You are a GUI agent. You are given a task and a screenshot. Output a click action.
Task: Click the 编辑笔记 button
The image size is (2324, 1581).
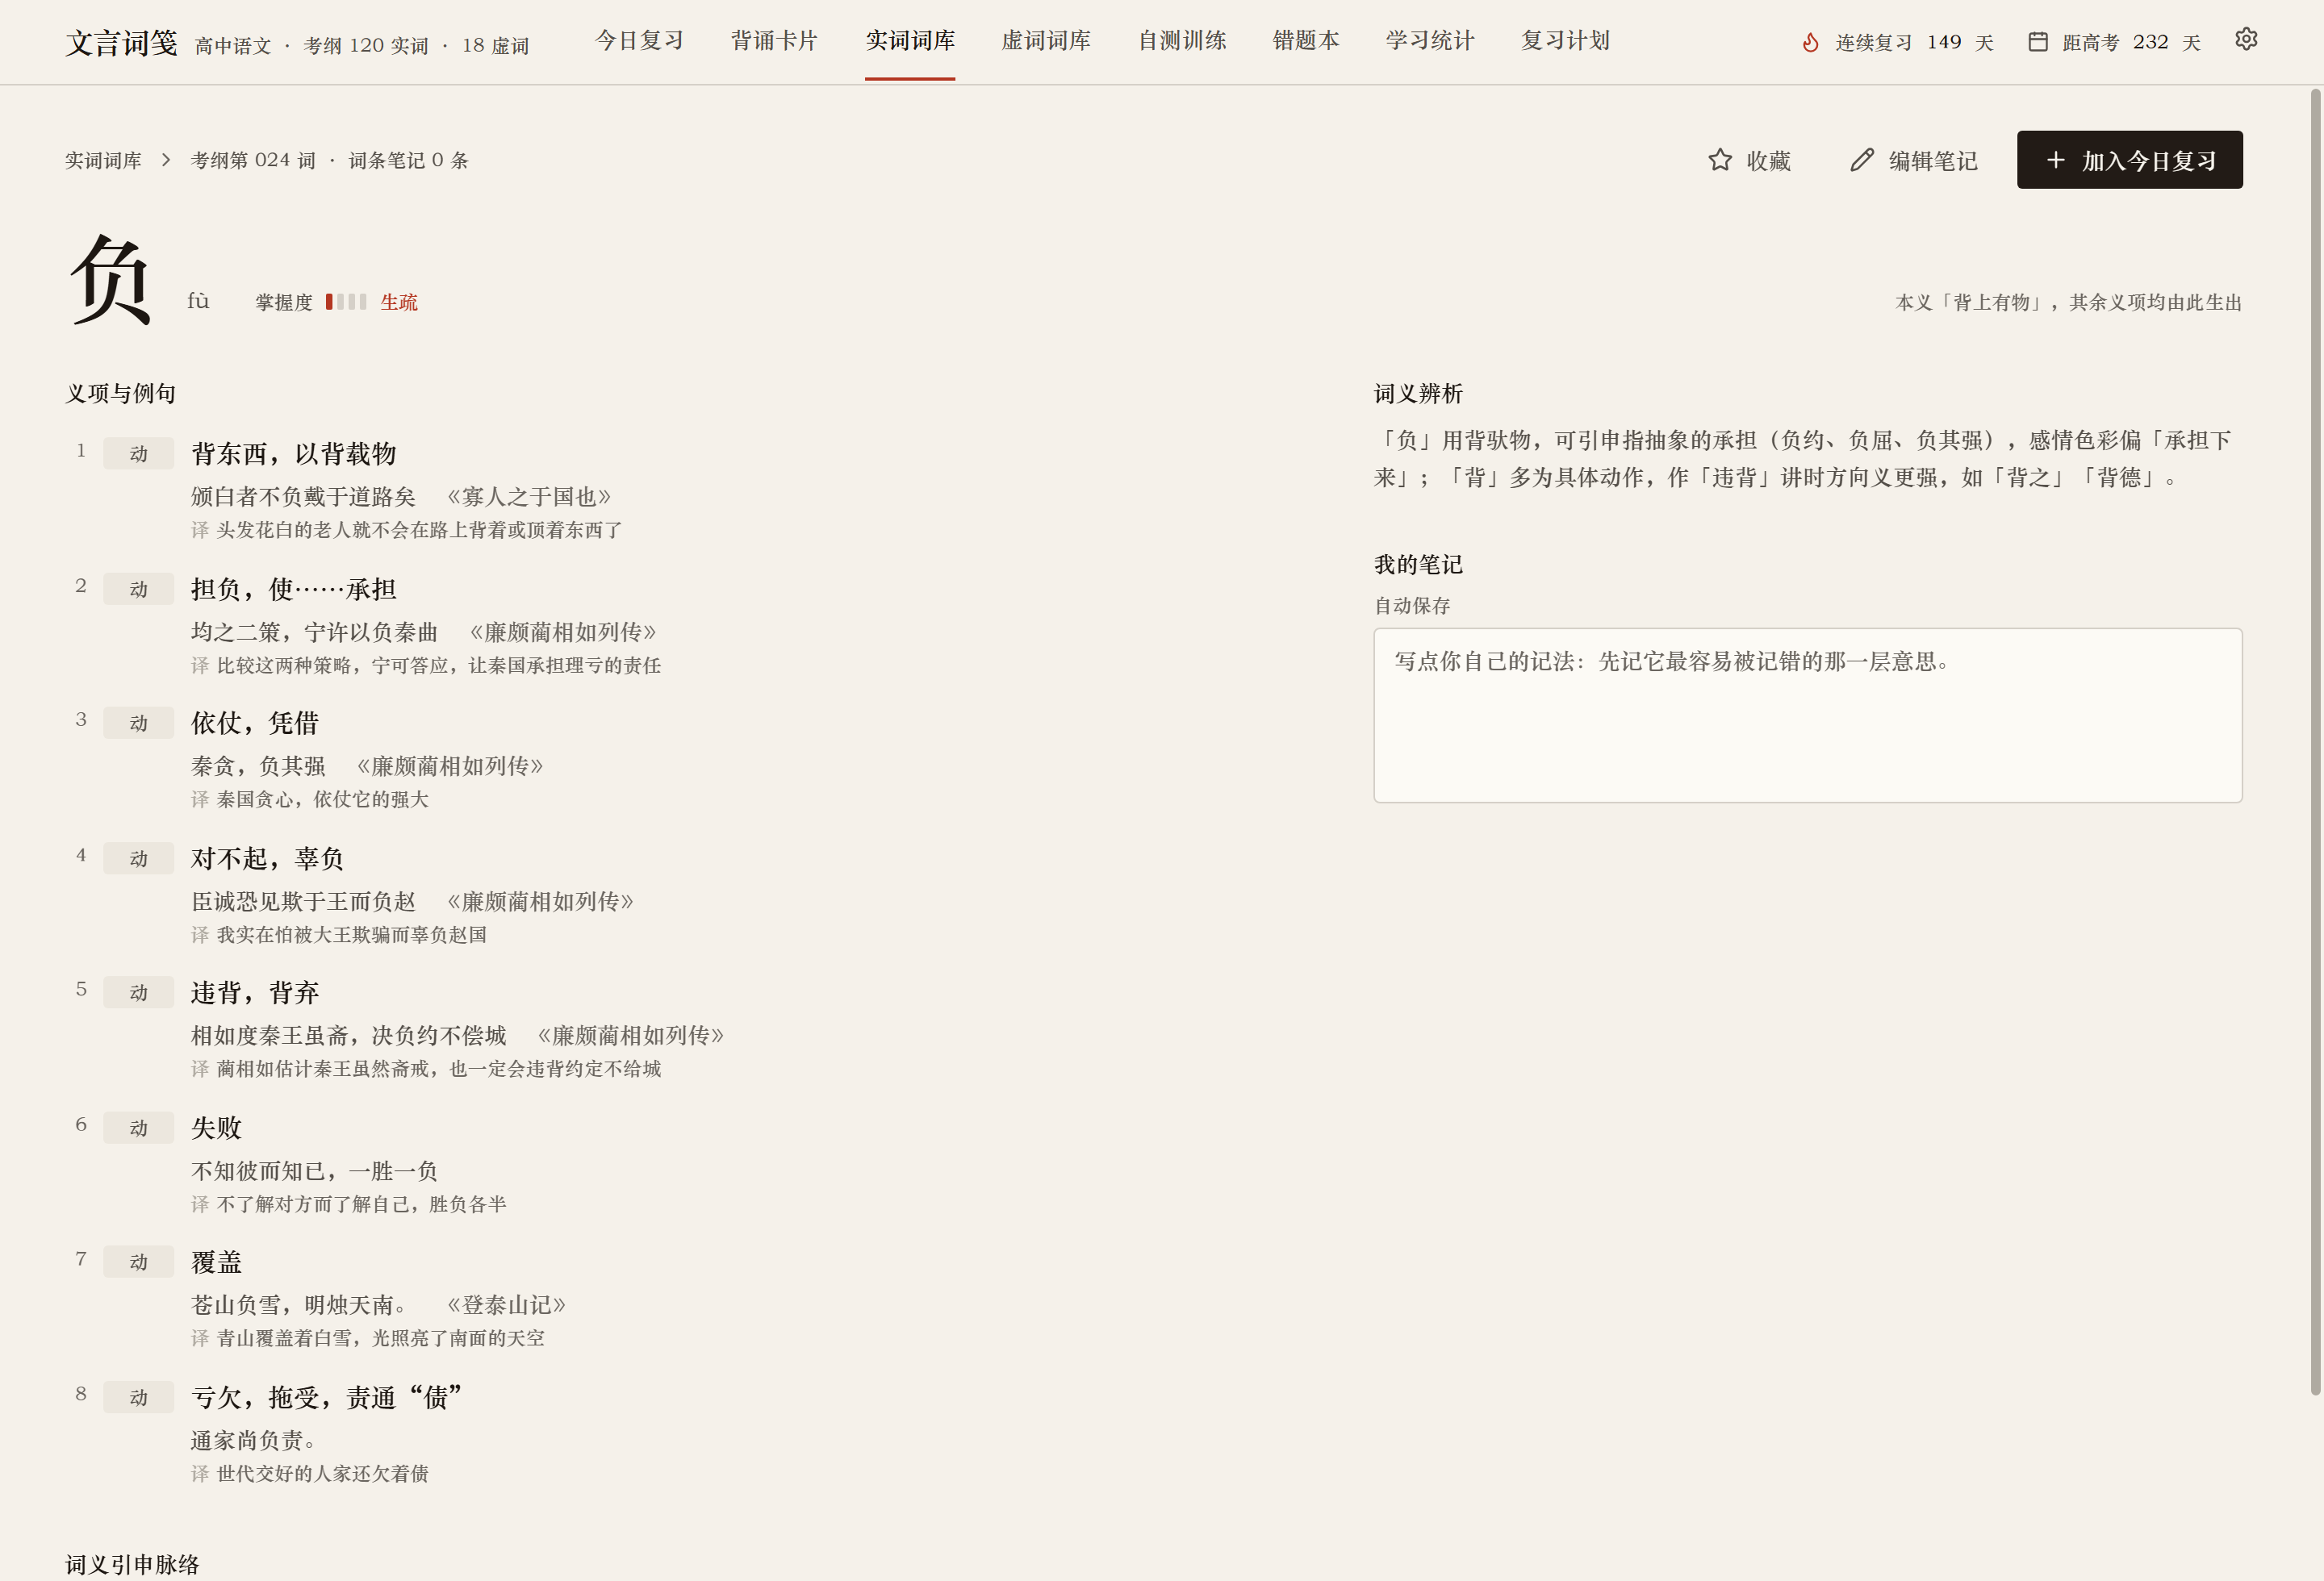point(1913,160)
